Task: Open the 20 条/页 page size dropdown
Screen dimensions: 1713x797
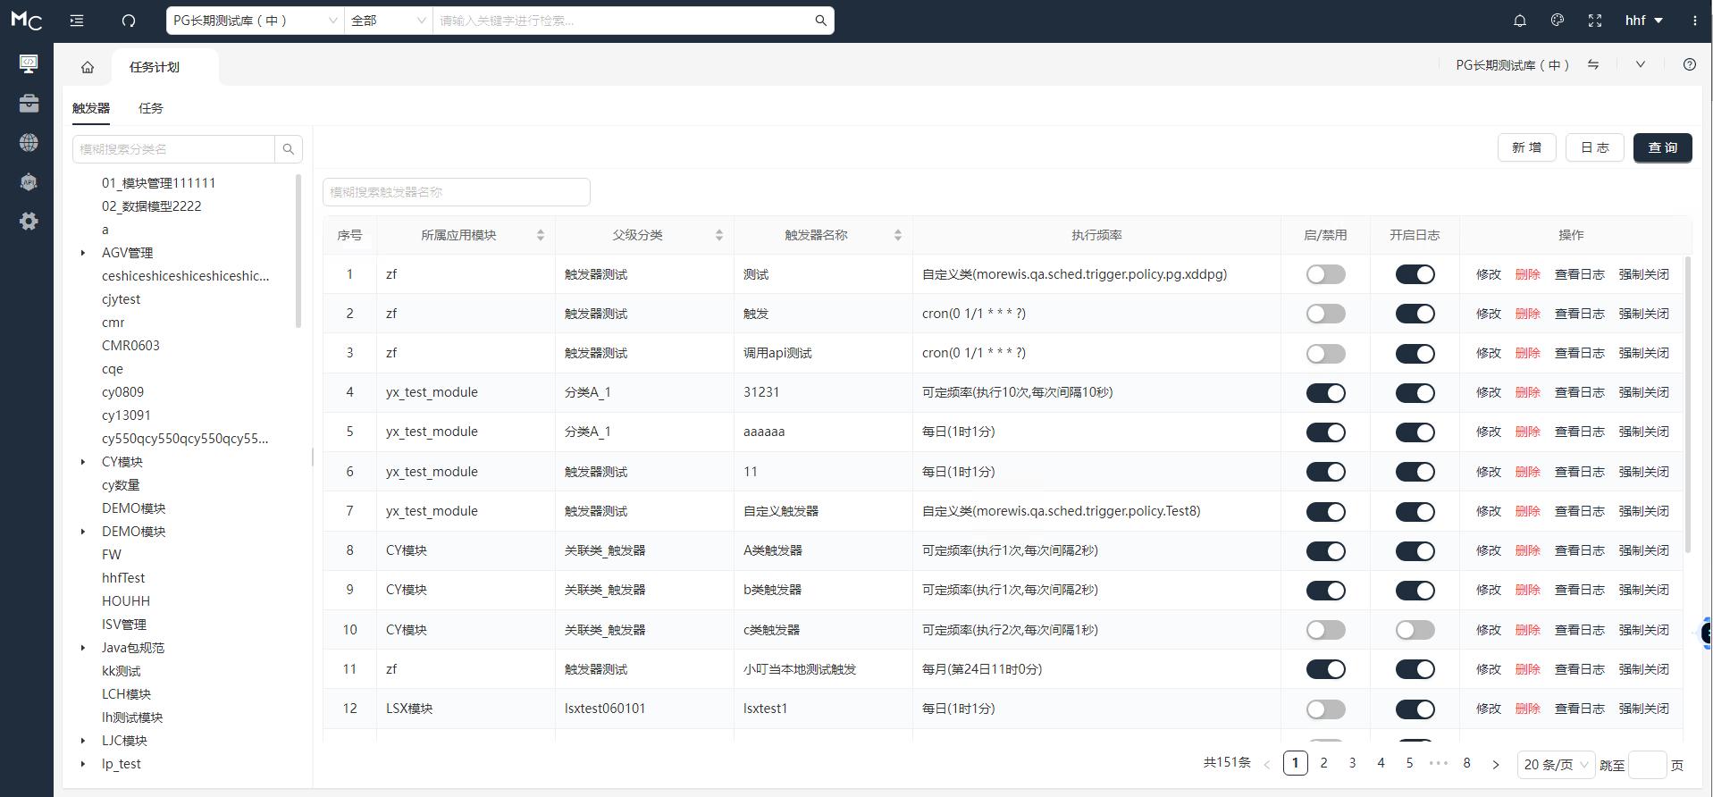Action: (x=1555, y=765)
